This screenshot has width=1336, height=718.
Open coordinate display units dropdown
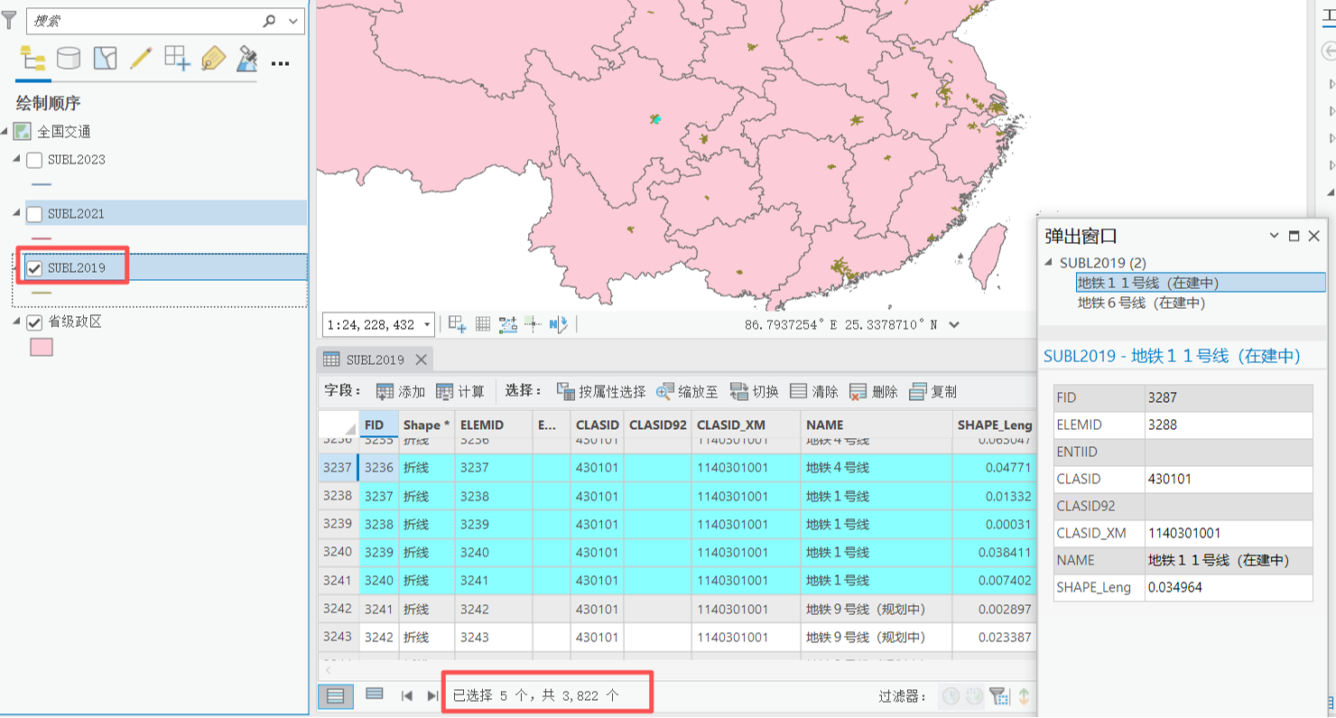point(954,325)
